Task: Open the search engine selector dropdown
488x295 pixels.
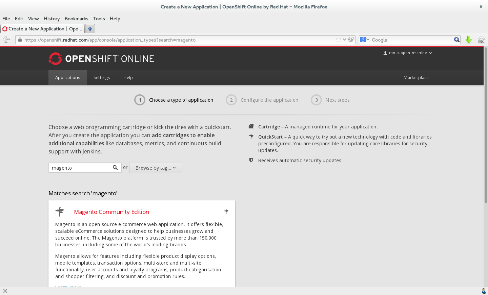Action: coord(365,40)
